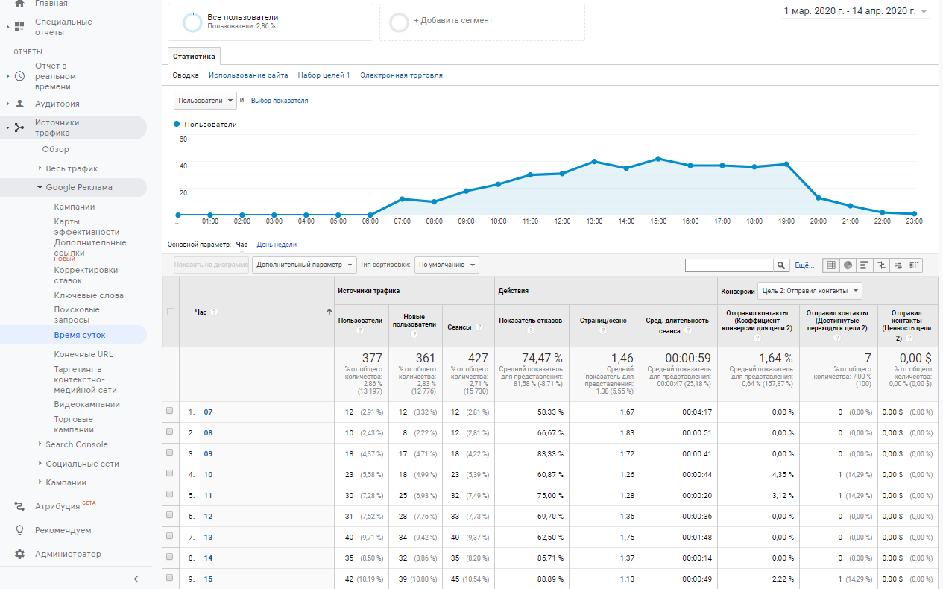Click help icon beside Сред. длительность сеанса

pyautogui.click(x=687, y=331)
